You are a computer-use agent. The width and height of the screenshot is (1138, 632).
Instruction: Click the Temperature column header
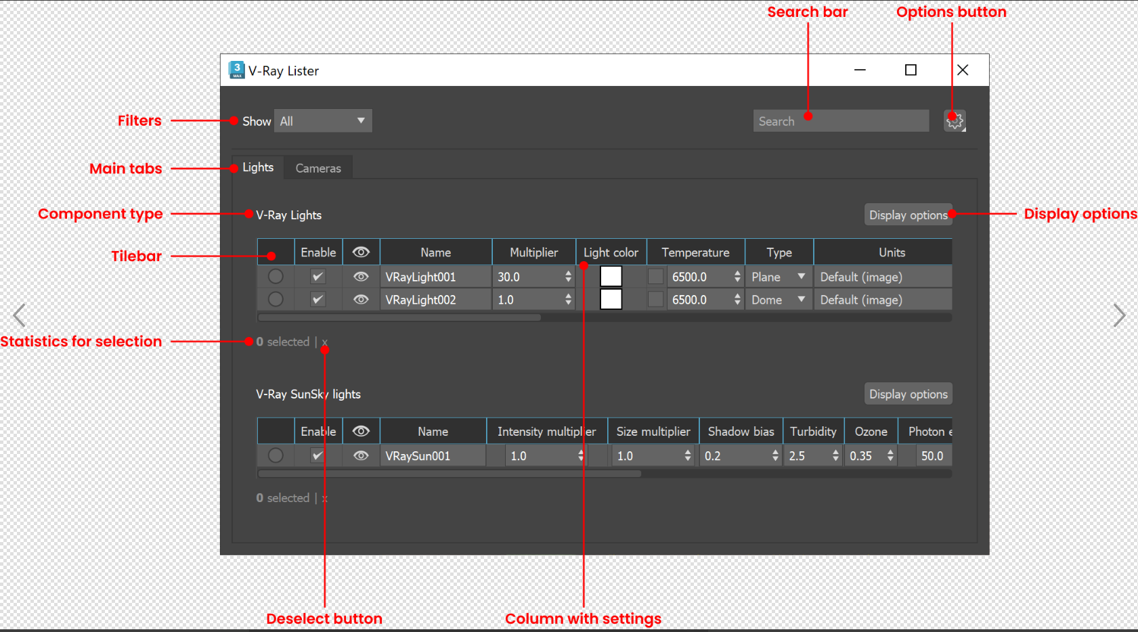[695, 252]
